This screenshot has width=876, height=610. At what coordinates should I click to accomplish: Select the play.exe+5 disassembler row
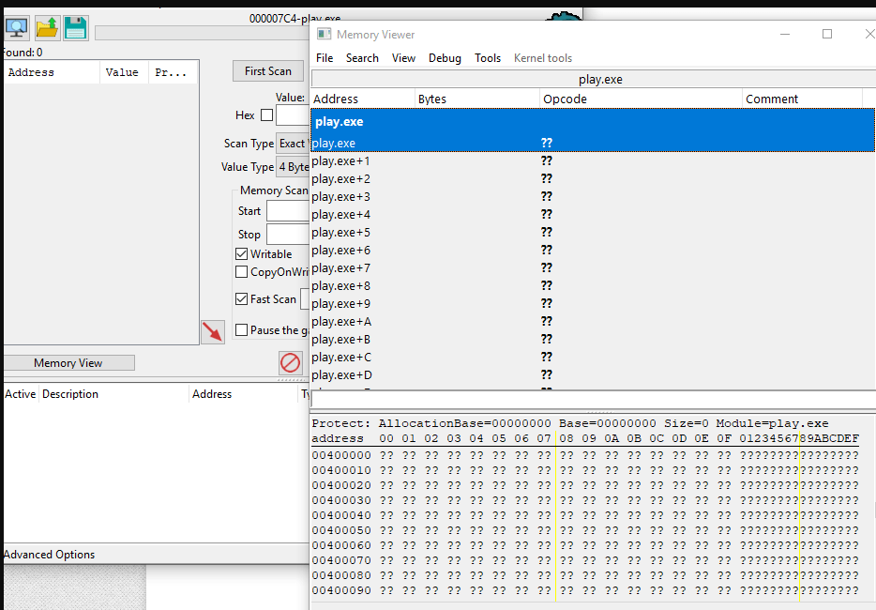(592, 233)
